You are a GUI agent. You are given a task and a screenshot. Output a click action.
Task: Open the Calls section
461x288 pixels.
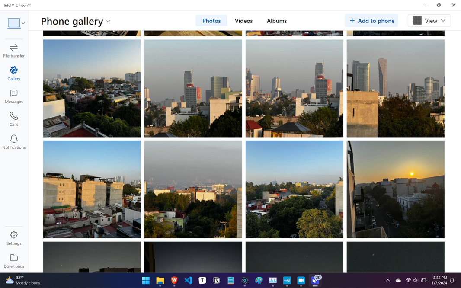[14, 119]
